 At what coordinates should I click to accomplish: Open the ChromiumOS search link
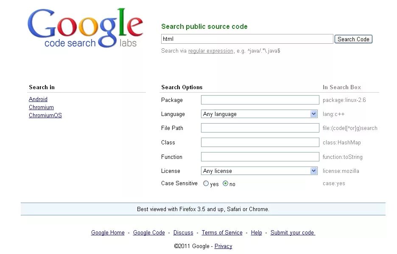pos(45,116)
